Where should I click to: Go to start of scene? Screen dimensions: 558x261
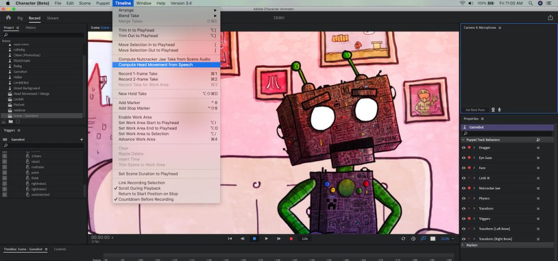(230, 239)
